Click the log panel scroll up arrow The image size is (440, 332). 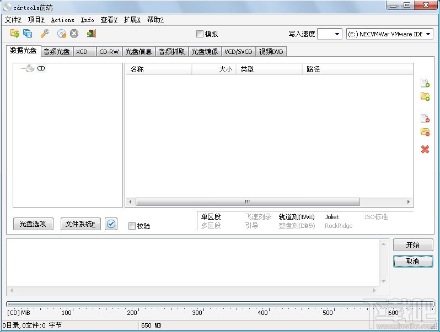[383, 244]
